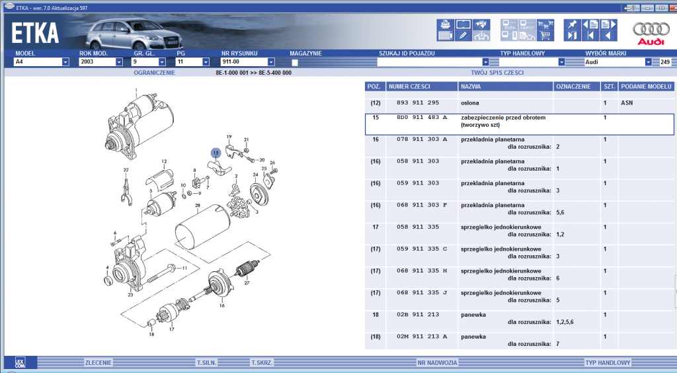Go to previous illustration page arrow icon

(x=590, y=24)
